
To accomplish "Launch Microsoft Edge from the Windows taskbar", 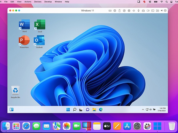I will tap(101, 109).
